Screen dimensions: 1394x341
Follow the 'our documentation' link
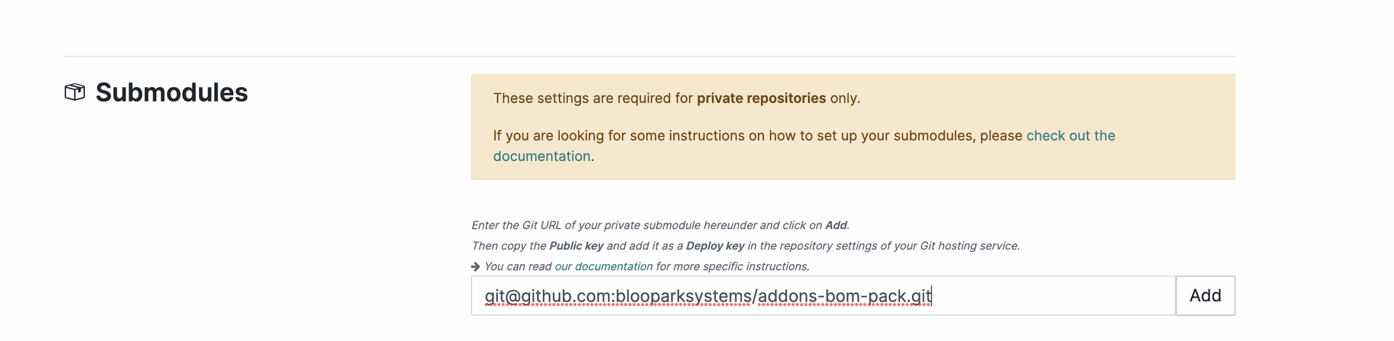click(x=603, y=266)
